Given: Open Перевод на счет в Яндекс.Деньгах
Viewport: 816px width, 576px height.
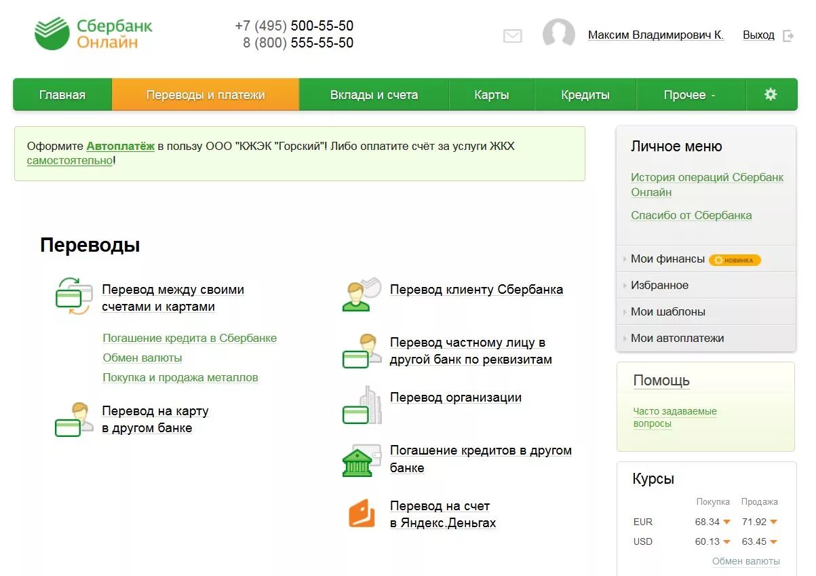Looking at the screenshot, I should 443,514.
